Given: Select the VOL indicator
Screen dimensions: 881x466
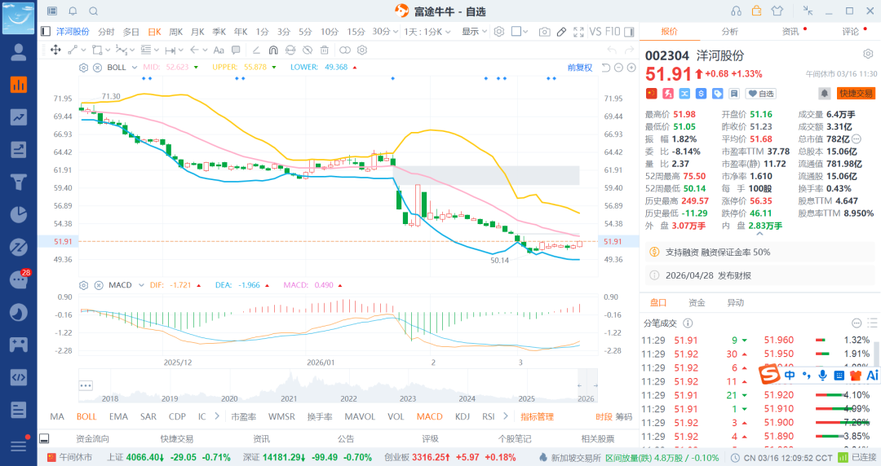Looking at the screenshot, I should coord(396,416).
